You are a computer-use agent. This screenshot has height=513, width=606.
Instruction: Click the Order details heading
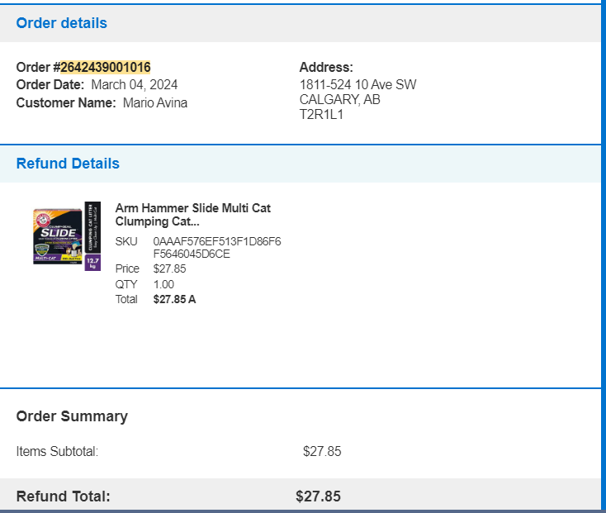(61, 23)
